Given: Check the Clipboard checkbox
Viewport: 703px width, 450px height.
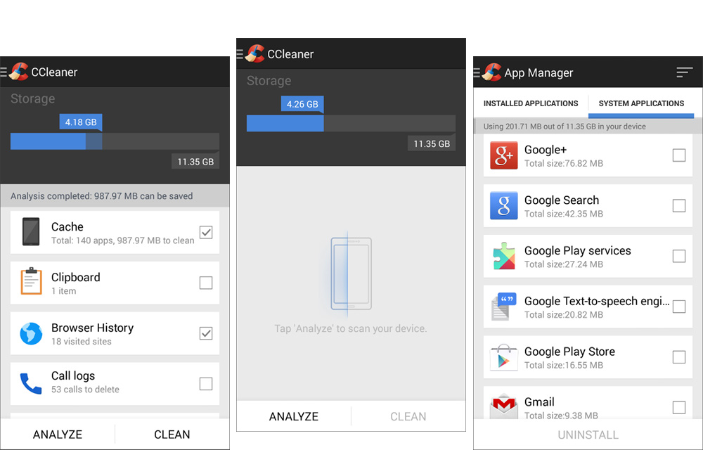Looking at the screenshot, I should 206,283.
